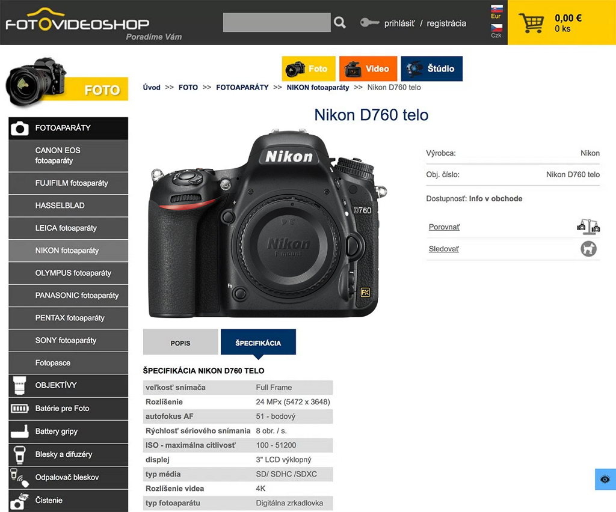The image size is (616, 512).
Task: Open the Úvod breadcrumb link
Action: coord(151,87)
